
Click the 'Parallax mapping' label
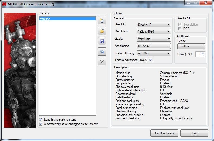point(126,108)
